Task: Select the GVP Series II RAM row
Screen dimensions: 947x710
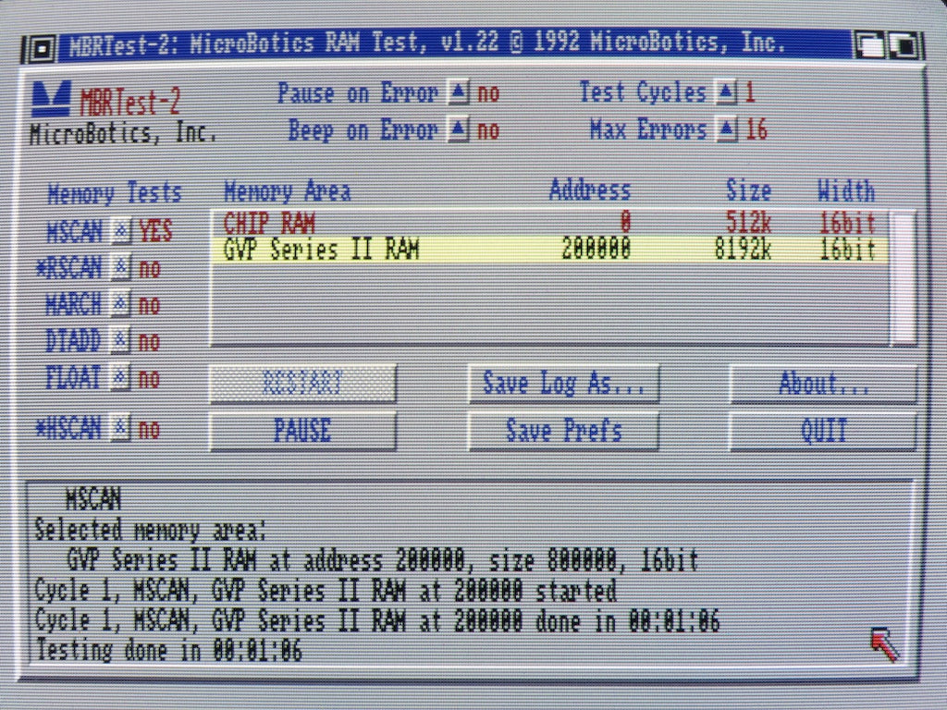Action: point(549,250)
